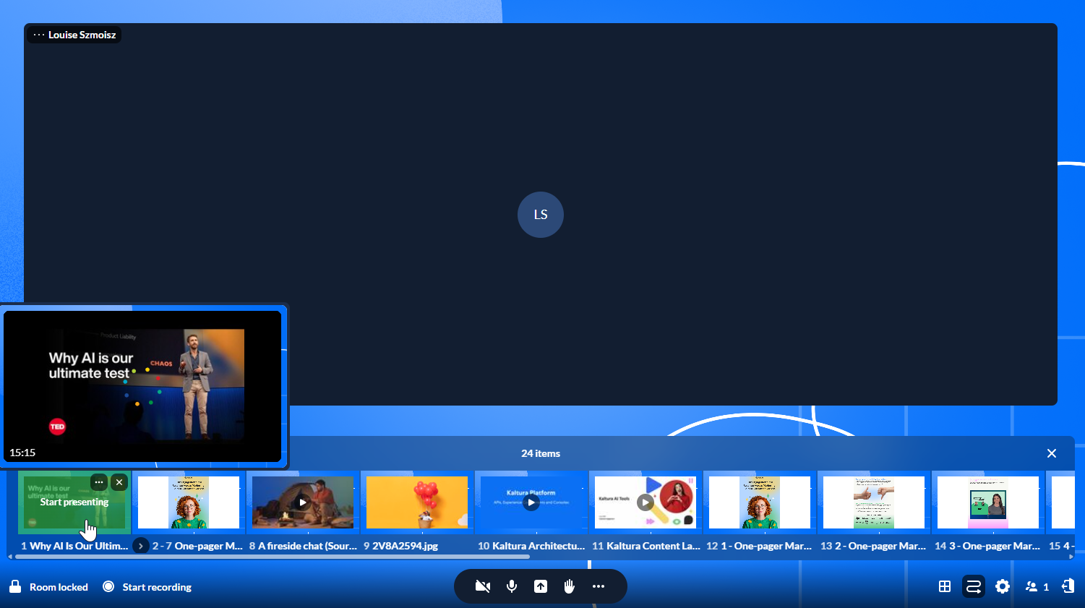Click the playlist scroll-left arrow
Viewport: 1085px width, 608px height.
coord(10,557)
